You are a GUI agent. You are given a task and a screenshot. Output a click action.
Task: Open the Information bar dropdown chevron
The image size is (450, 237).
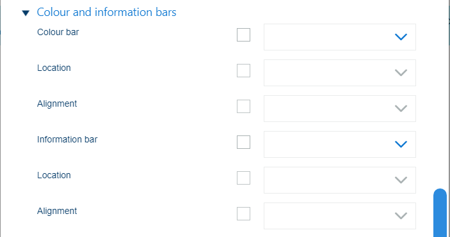click(401, 144)
